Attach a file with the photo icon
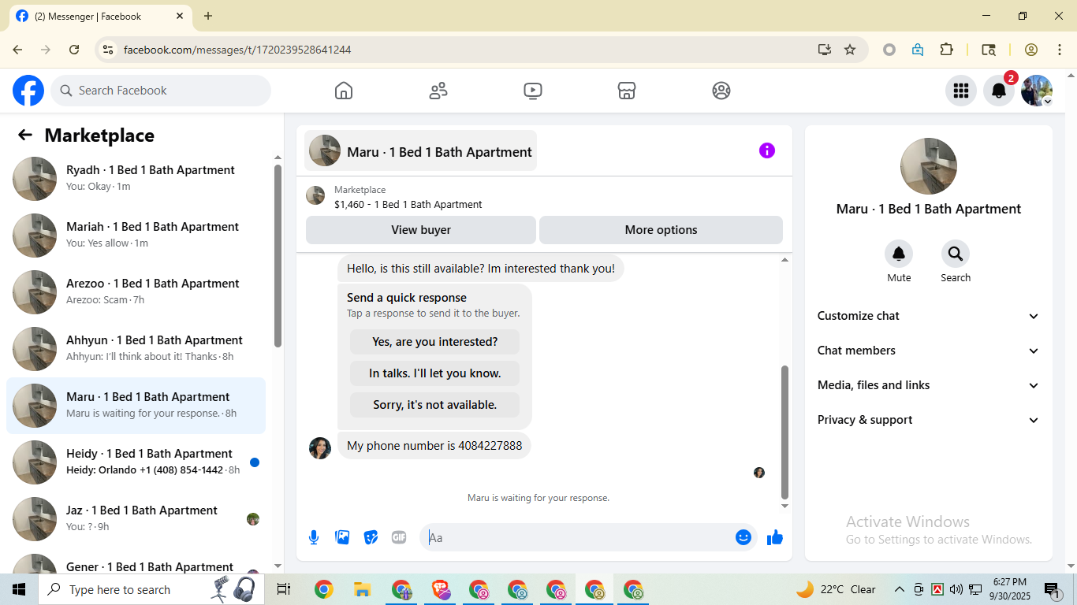This screenshot has width=1077, height=605. pos(342,537)
